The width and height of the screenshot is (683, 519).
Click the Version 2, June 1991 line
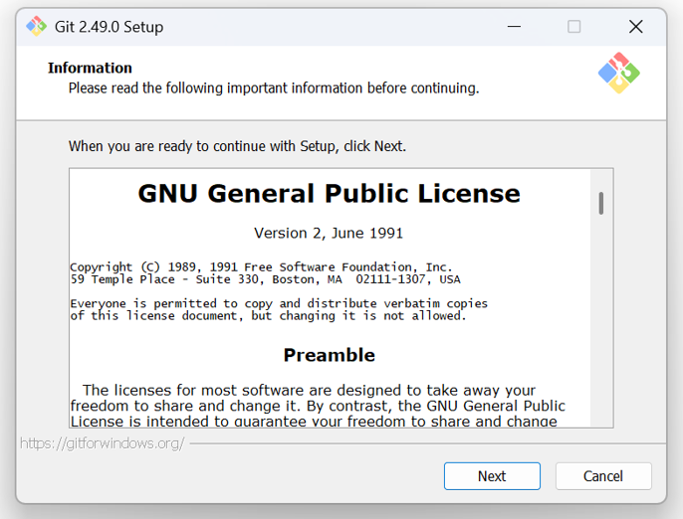[x=329, y=234]
